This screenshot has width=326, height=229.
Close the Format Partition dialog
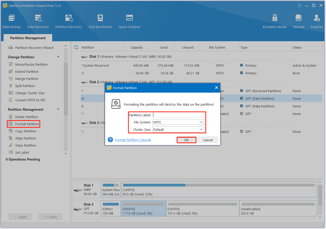click(x=217, y=88)
